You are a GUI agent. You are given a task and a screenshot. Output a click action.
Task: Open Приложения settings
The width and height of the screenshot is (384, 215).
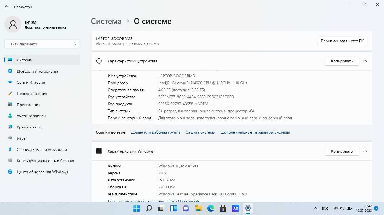42,105
